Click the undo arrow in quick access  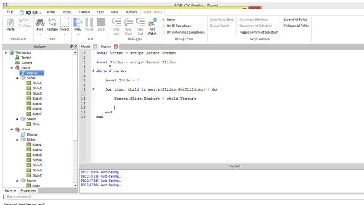28,13
